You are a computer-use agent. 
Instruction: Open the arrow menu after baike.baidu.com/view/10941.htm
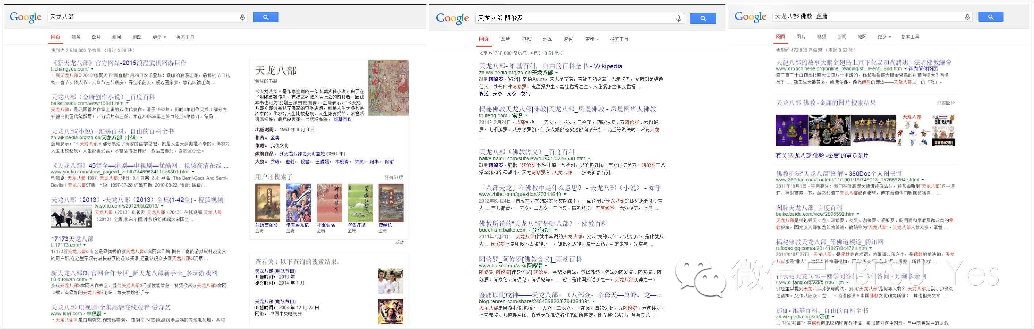tap(128, 103)
